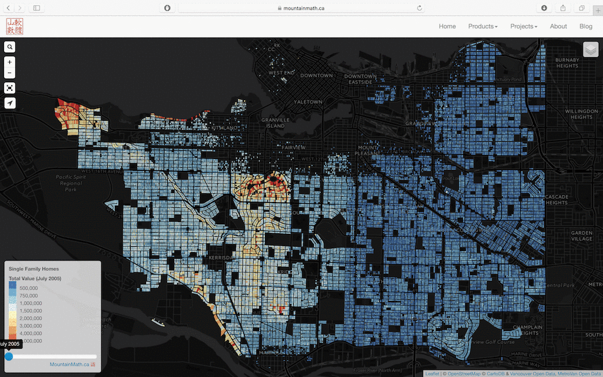Open the MetroVan Open Data link
The width and height of the screenshot is (603, 377).
click(580, 373)
